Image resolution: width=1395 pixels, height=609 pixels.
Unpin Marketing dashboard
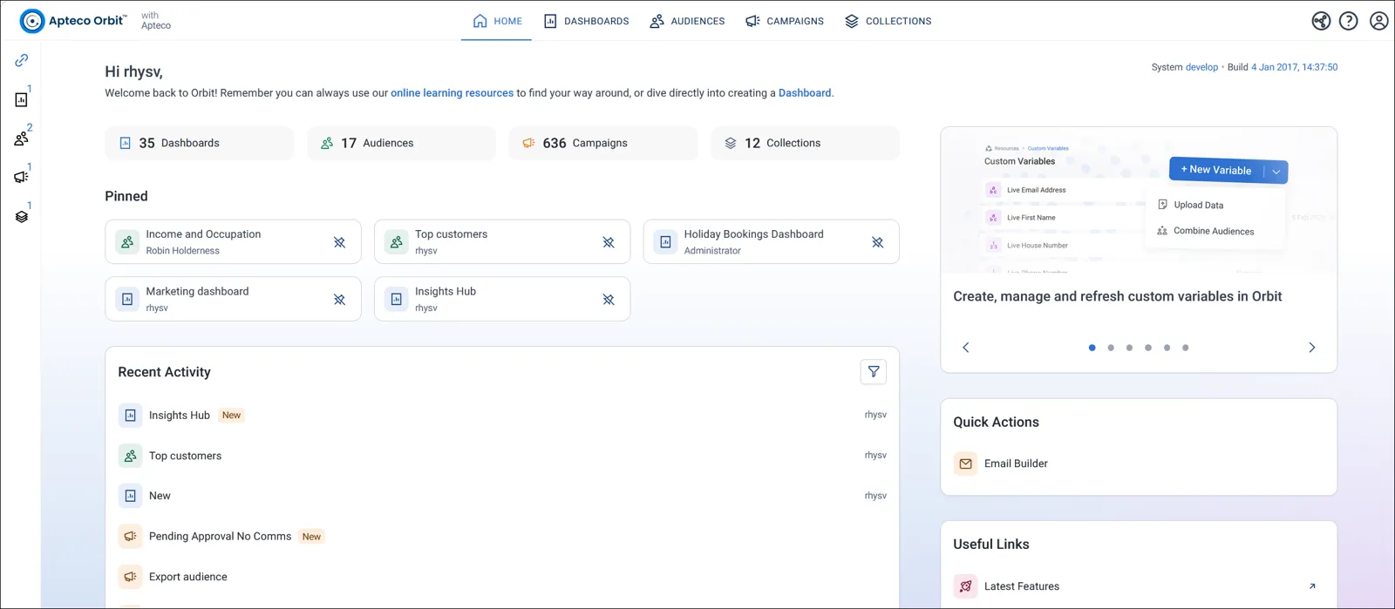coord(339,300)
